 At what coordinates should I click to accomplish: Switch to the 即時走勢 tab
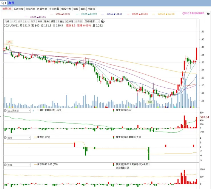[19, 9]
